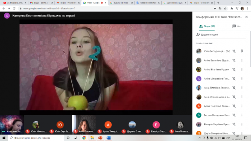Select Анна Олександрівна video thumbnail

tap(84, 125)
